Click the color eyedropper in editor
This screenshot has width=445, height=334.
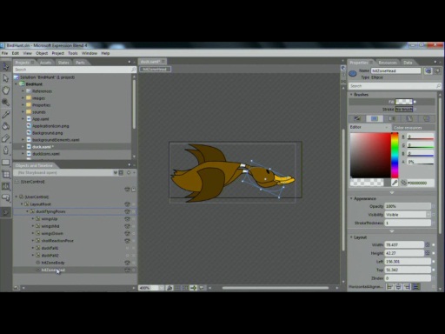[395, 183]
